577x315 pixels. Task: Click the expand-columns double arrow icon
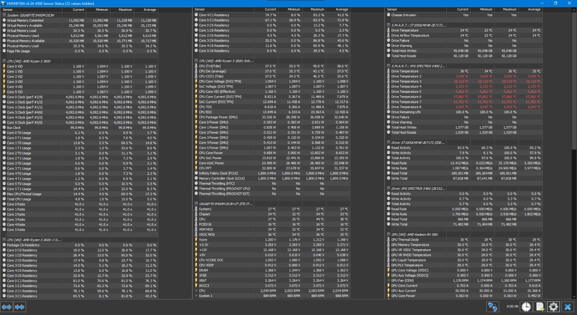[x=7, y=307]
